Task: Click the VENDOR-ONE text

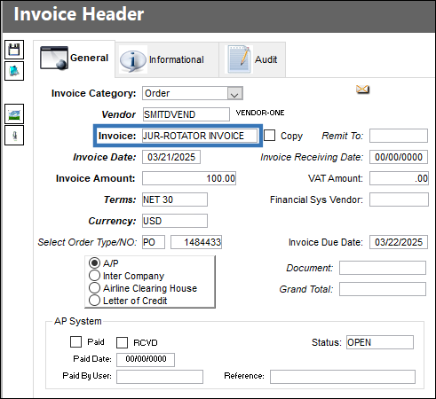Action: [x=260, y=113]
